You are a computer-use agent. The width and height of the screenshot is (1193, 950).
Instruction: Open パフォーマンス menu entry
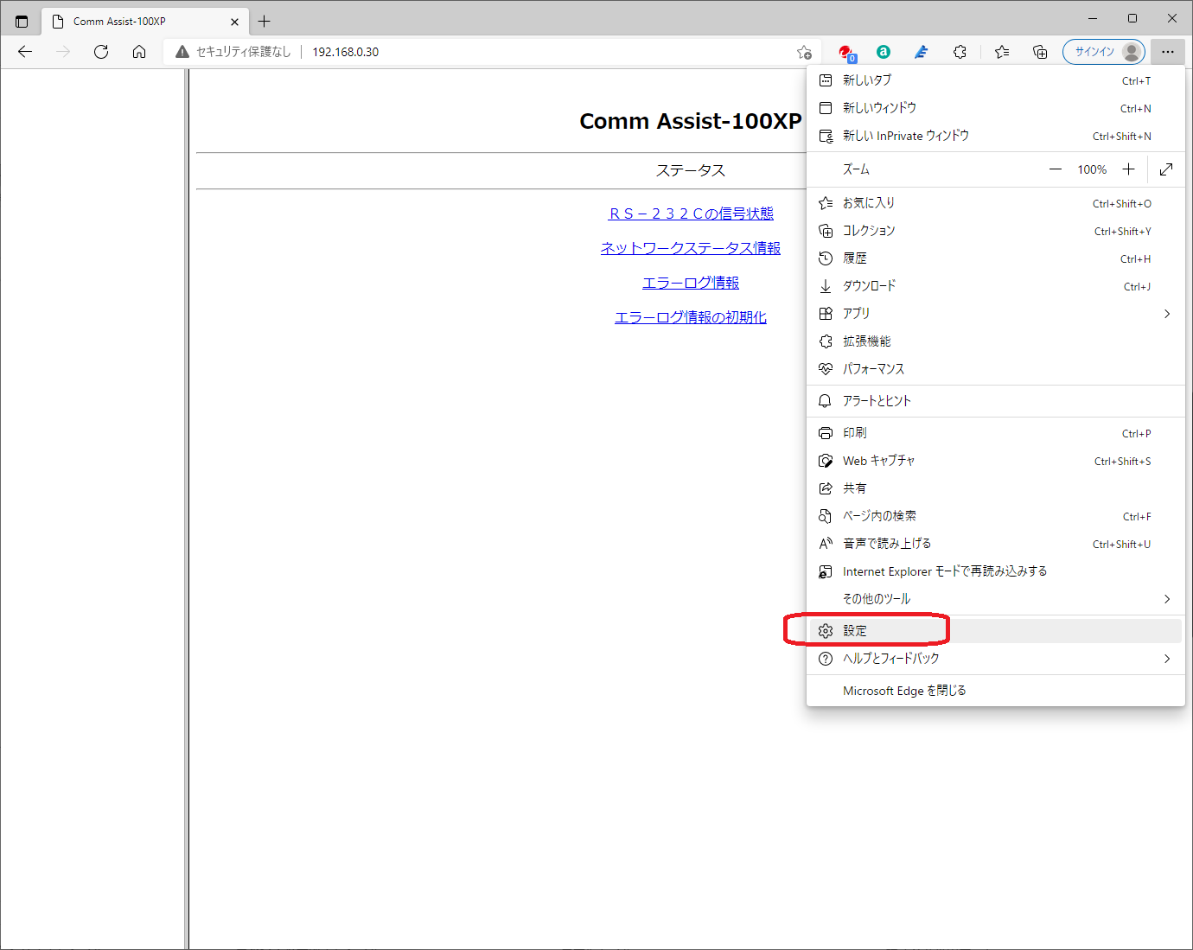pyautogui.click(x=995, y=369)
